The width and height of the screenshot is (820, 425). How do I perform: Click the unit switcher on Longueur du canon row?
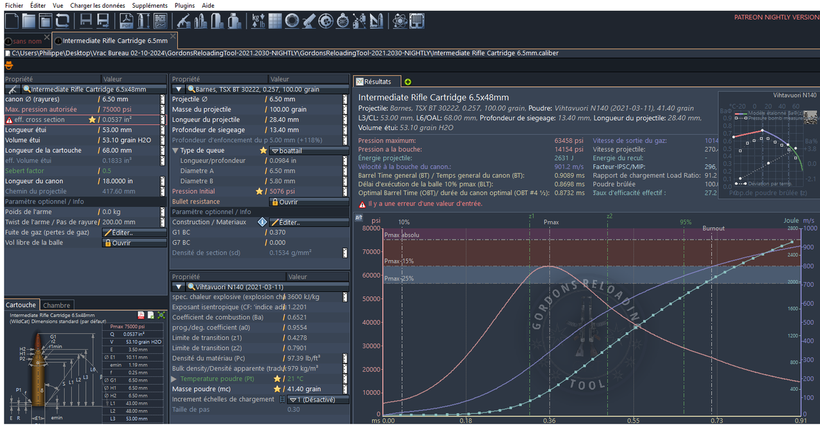[x=163, y=181]
